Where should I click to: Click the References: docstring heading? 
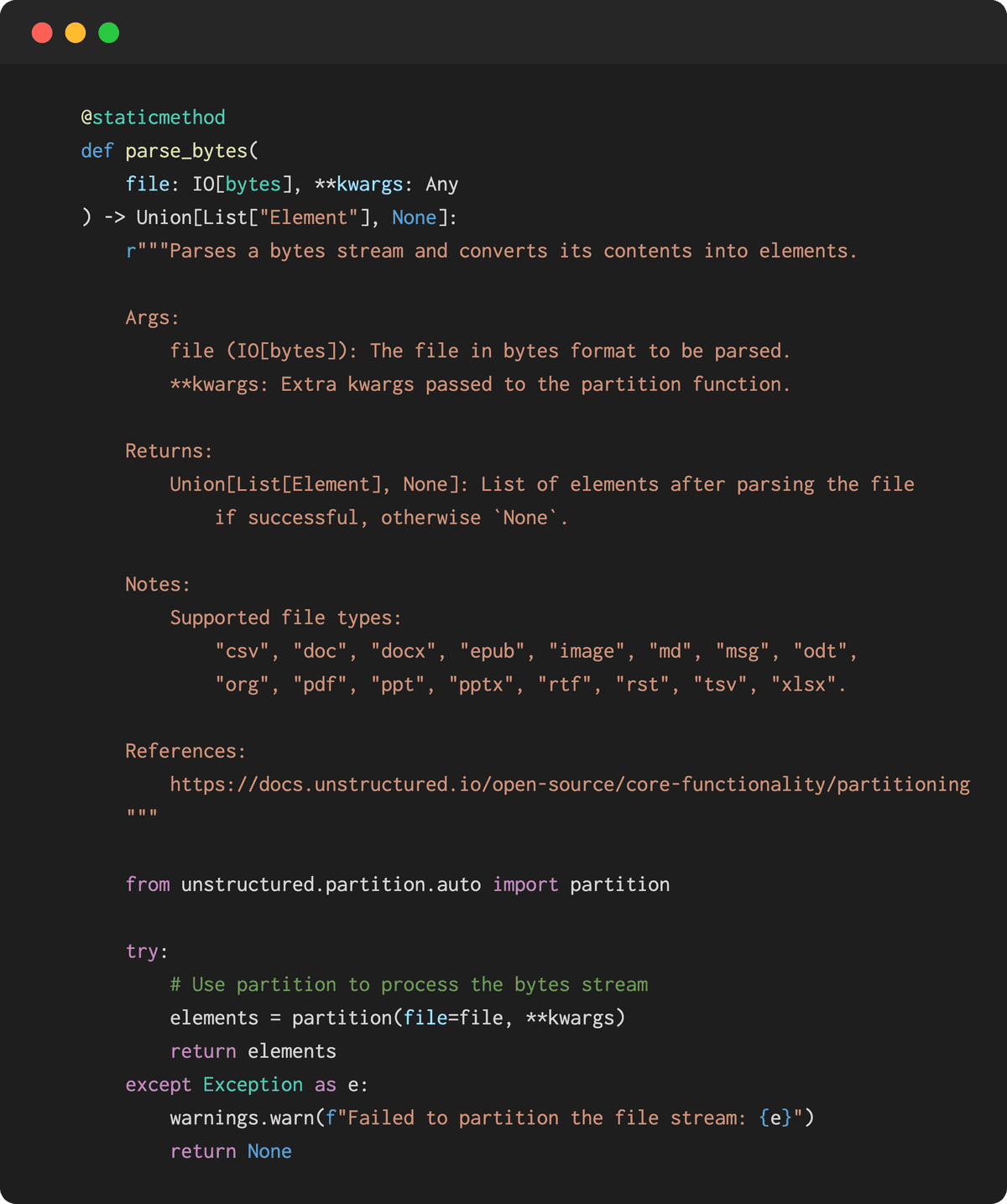pyautogui.click(x=185, y=751)
